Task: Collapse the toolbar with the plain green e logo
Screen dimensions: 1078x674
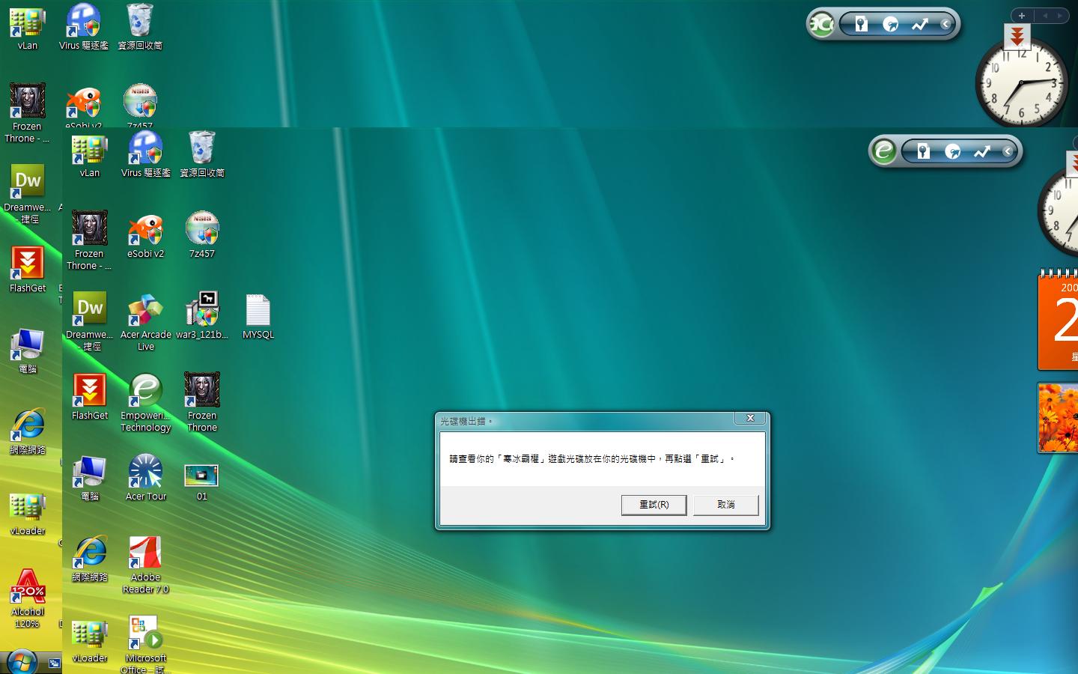Action: tap(1008, 152)
